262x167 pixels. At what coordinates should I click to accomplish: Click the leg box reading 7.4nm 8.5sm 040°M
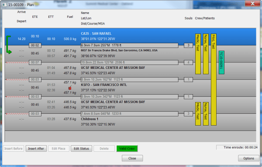point(130,114)
